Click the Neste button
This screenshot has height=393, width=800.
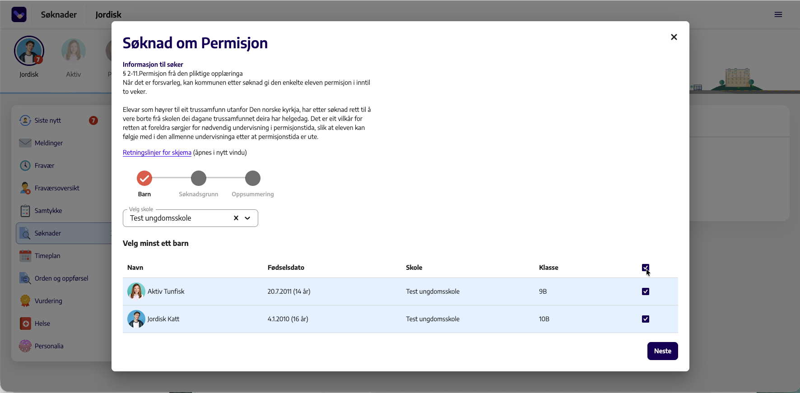[662, 351]
